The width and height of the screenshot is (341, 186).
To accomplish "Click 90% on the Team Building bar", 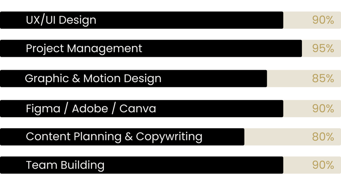I will (x=323, y=165).
